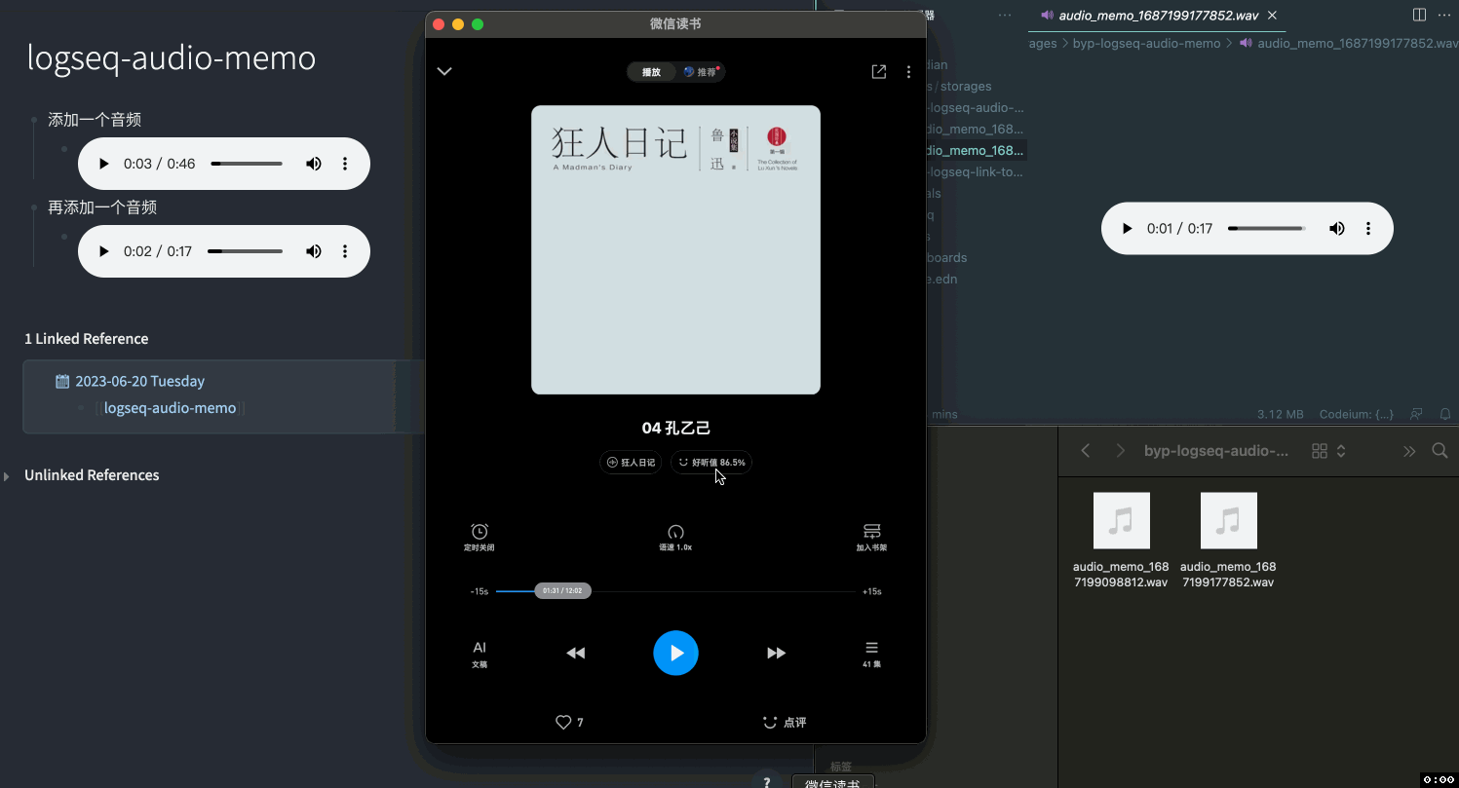Open WeRead more options menu
This screenshot has width=1459, height=788.
tap(909, 72)
